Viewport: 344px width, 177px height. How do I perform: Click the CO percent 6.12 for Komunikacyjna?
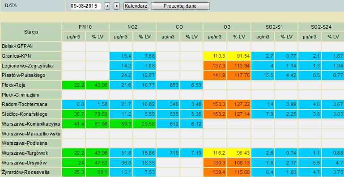(191, 124)
